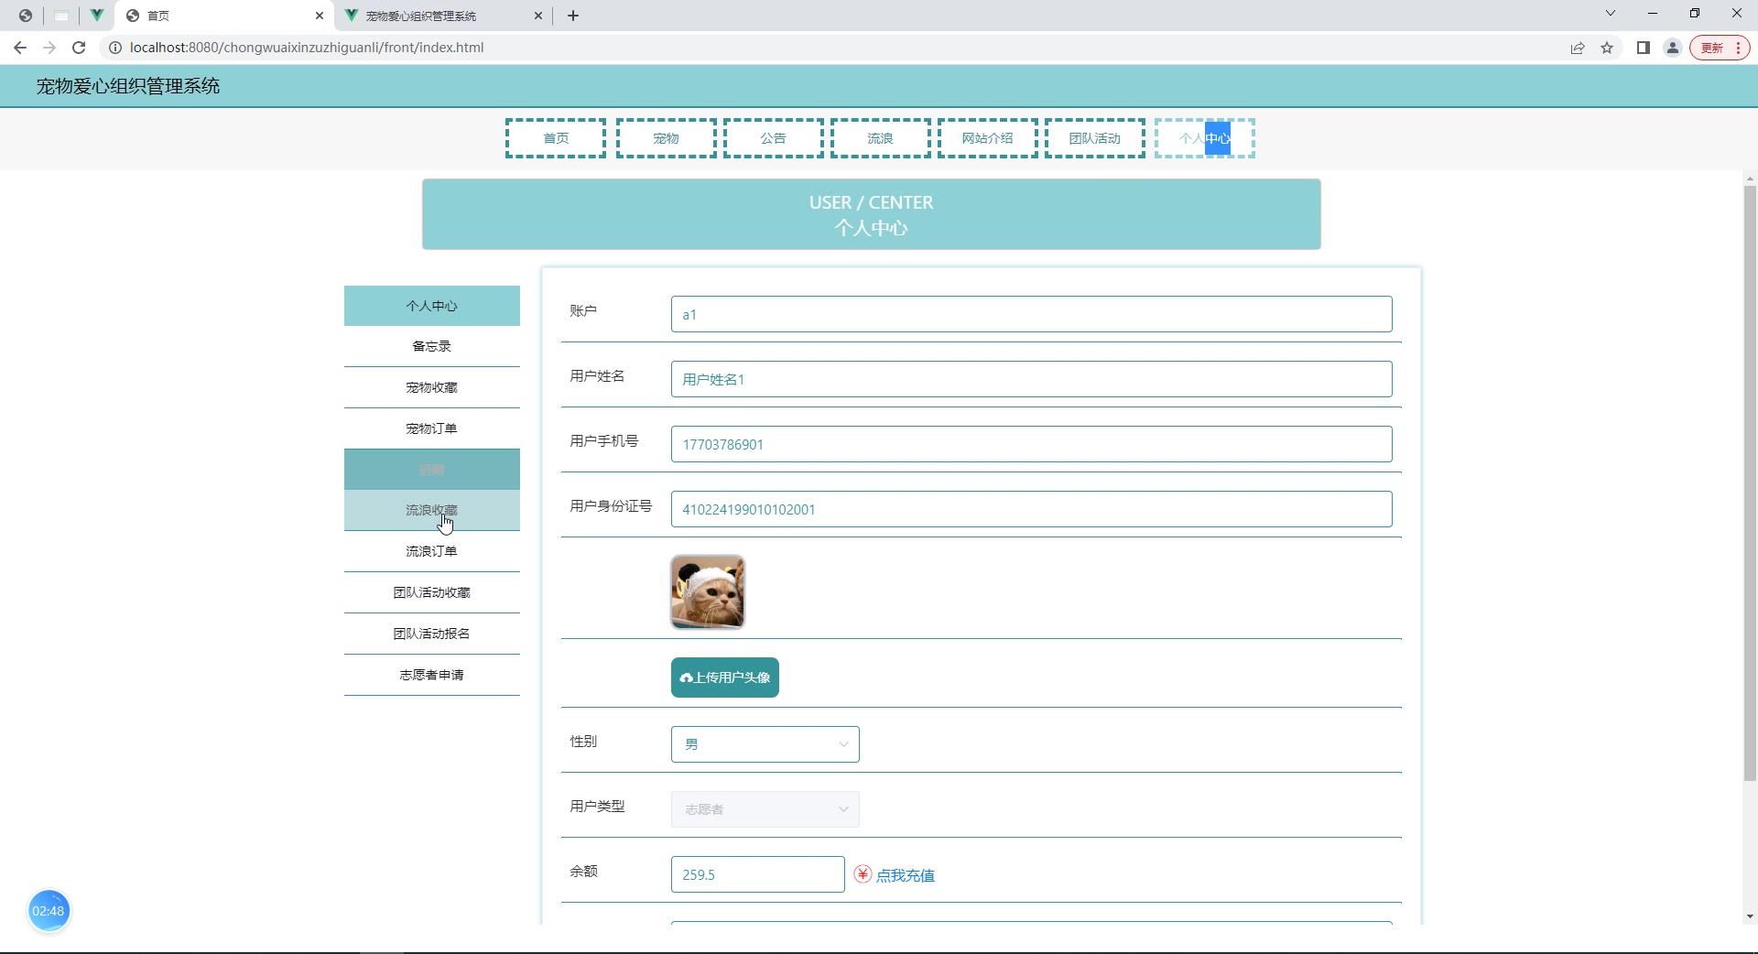This screenshot has height=954, width=1758.
Task: Open browser side panel icon
Action: [x=1644, y=48]
